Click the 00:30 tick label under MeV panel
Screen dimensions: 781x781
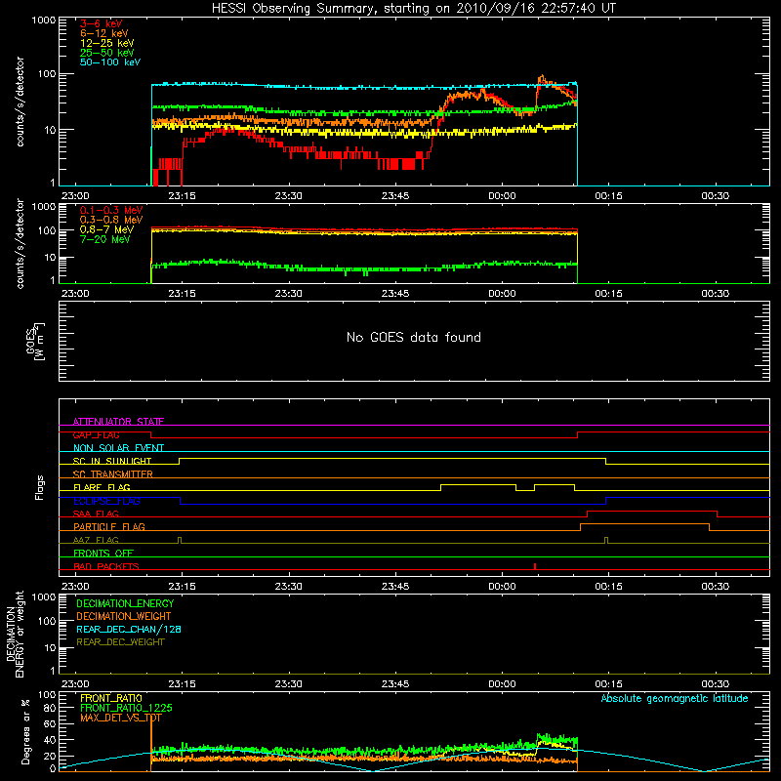click(x=715, y=294)
